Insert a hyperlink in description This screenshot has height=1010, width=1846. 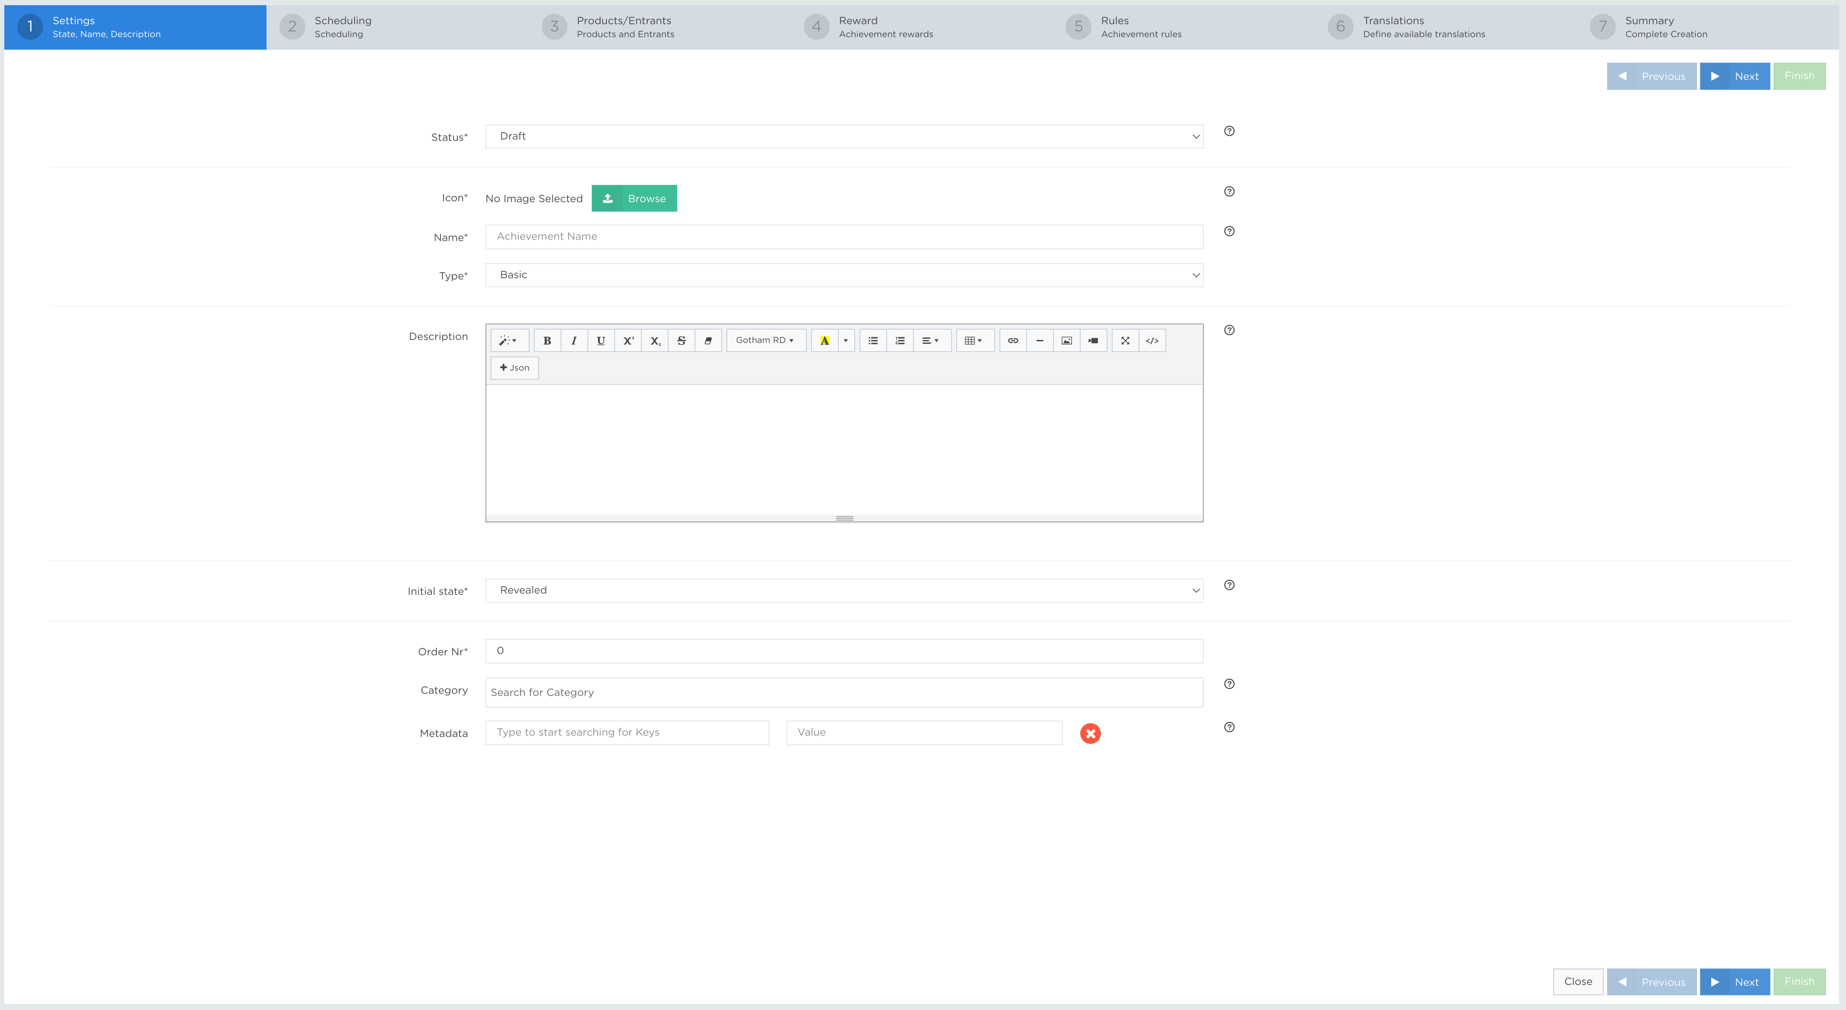point(1012,340)
